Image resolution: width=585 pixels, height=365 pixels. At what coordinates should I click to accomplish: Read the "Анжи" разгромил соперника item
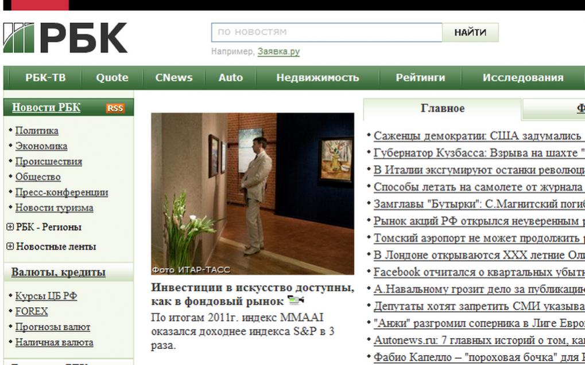479,323
